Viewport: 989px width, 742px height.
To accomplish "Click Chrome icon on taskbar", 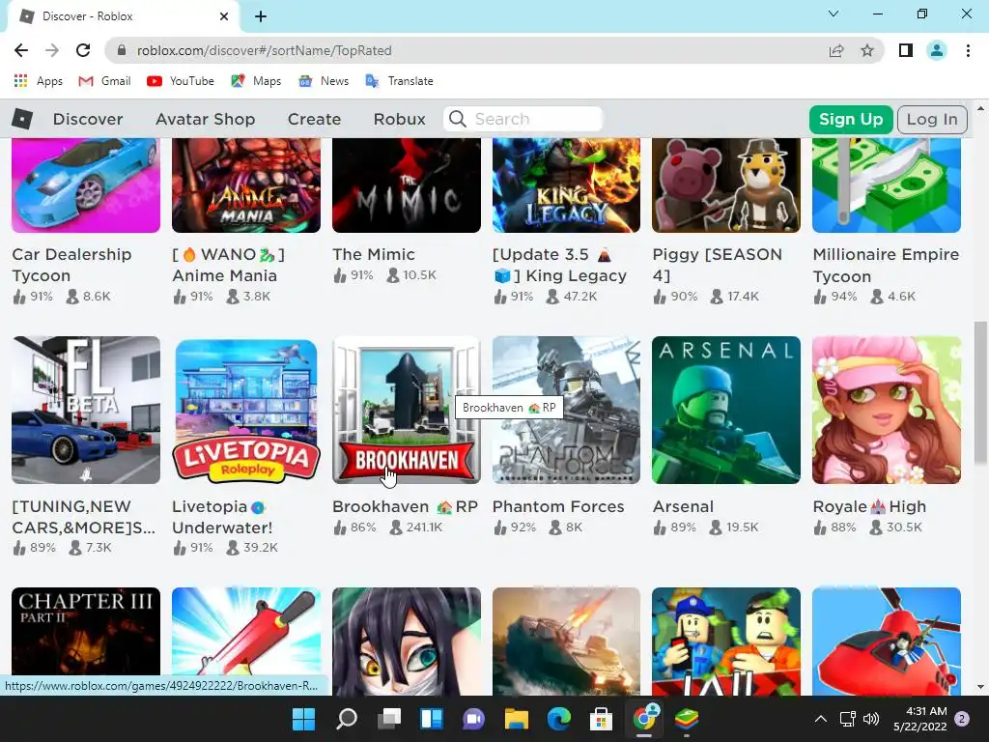I will coord(644,718).
